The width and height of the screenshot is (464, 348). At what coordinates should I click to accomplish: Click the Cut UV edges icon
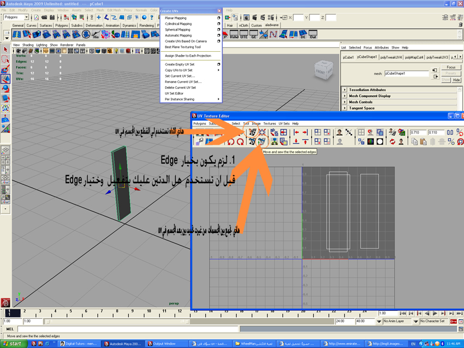click(x=252, y=132)
